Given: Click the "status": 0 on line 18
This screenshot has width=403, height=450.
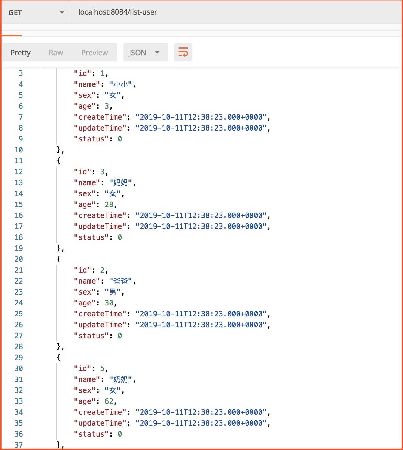Looking at the screenshot, I should click(98, 237).
